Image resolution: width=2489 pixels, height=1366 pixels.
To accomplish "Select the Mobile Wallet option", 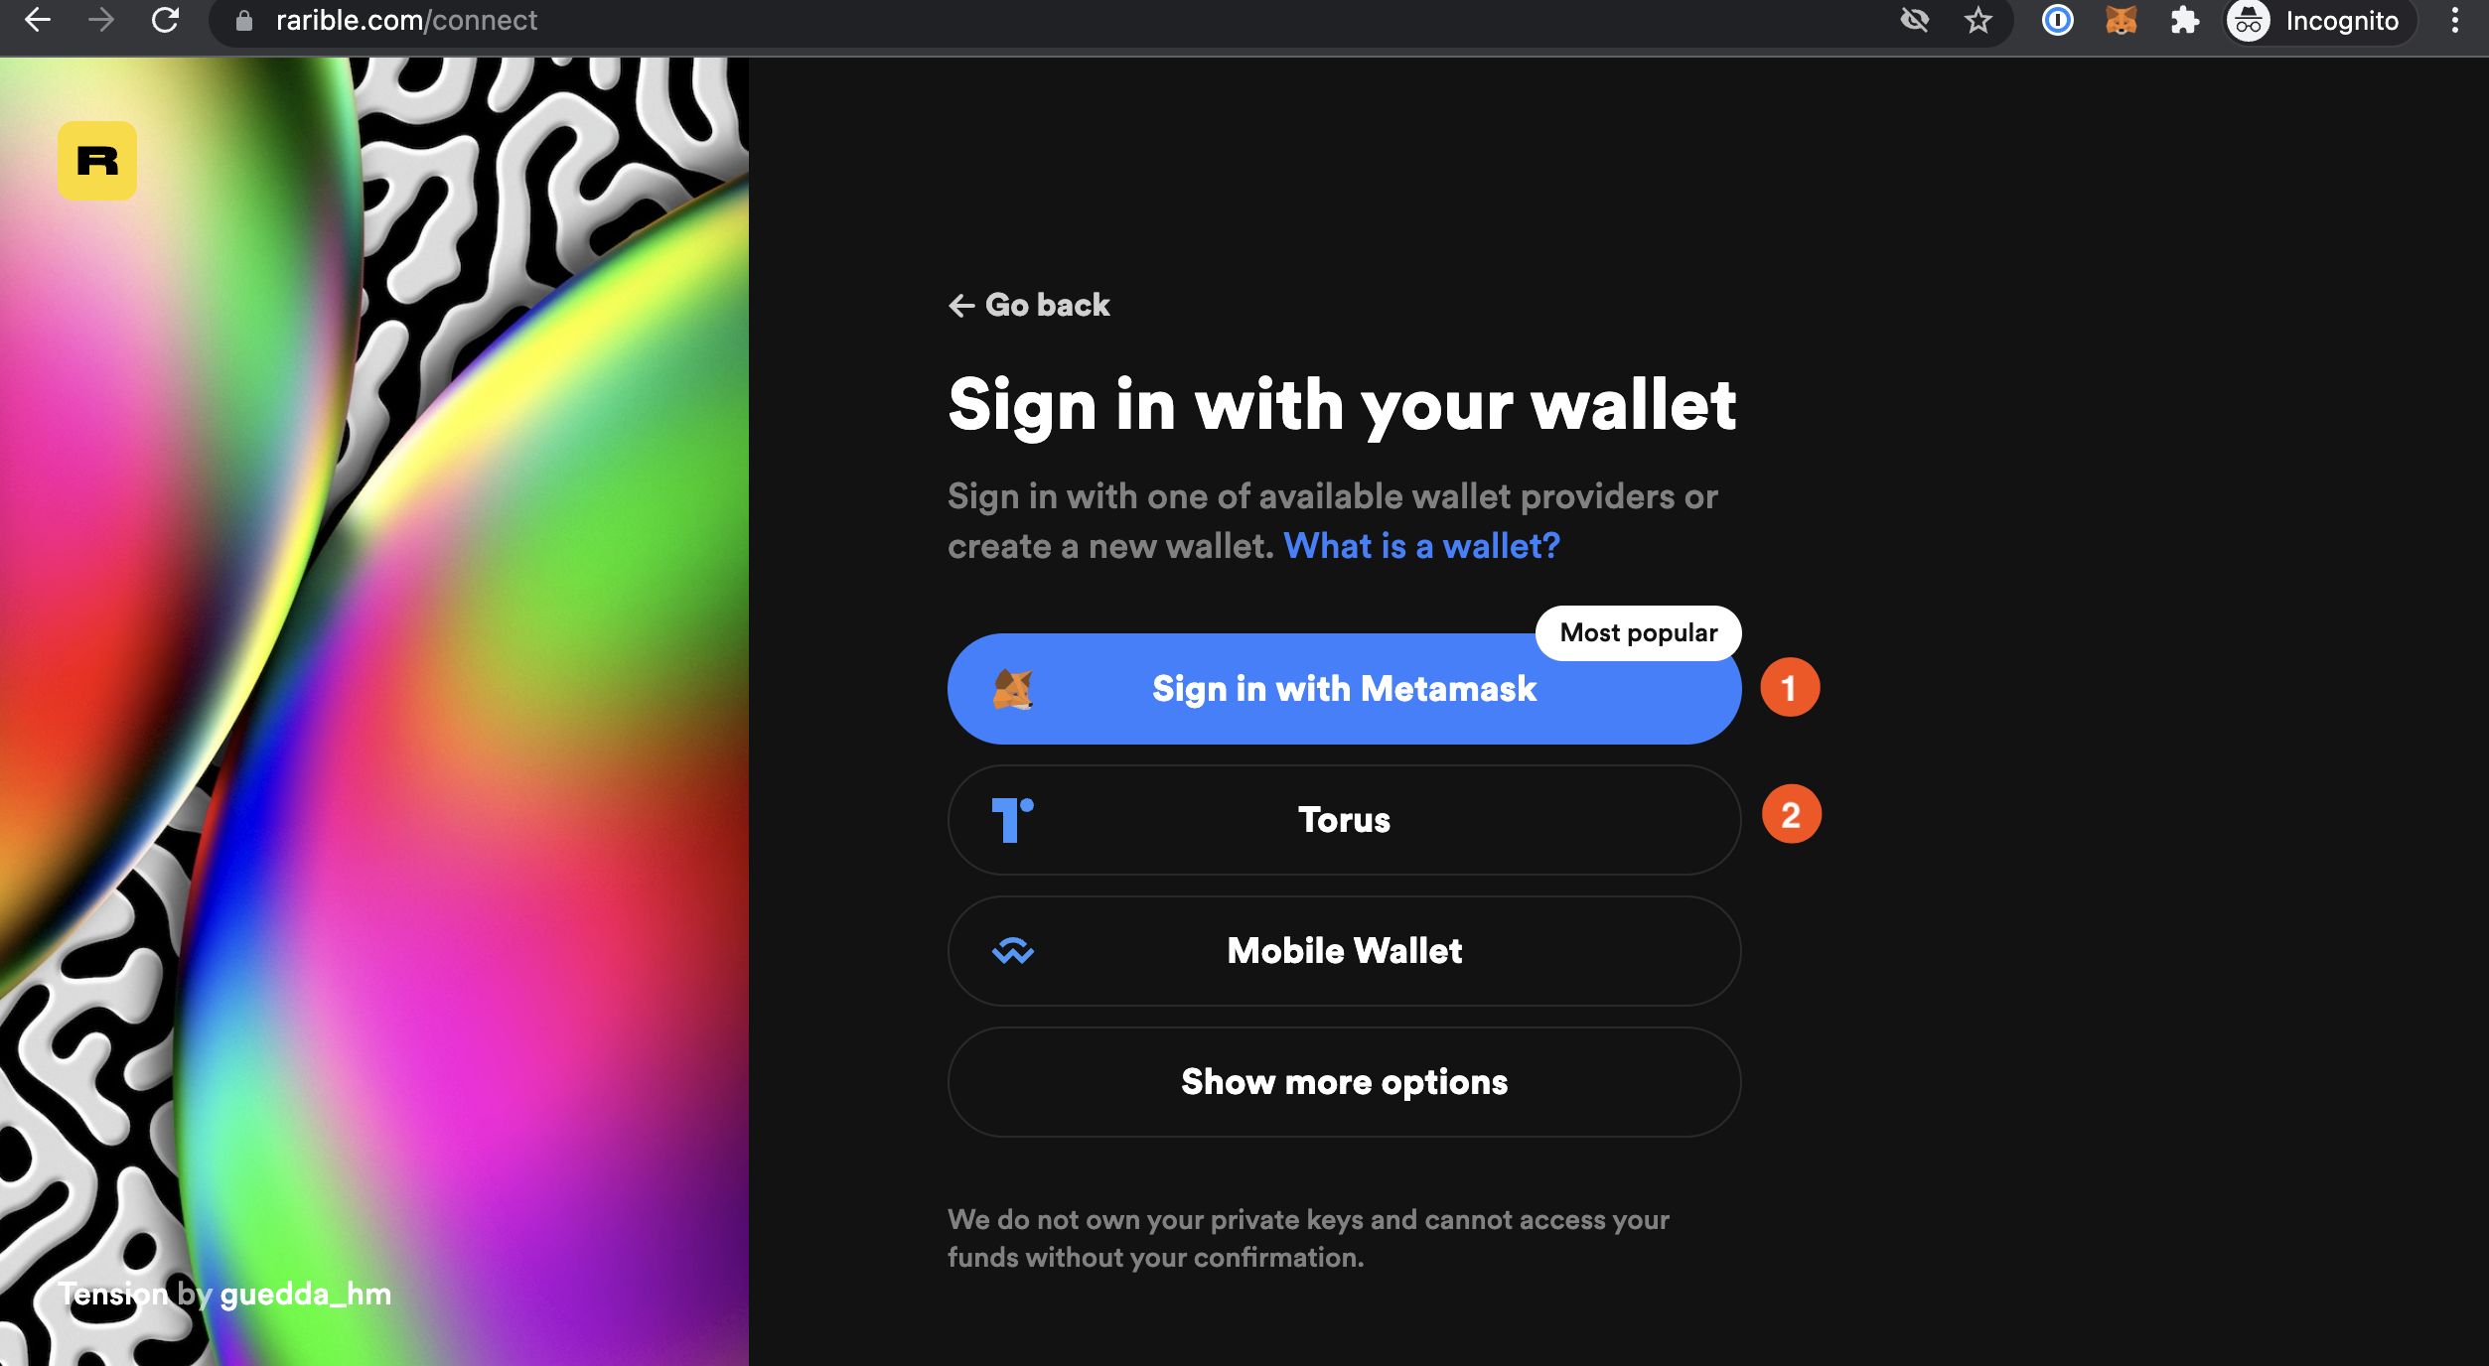I will click(x=1344, y=951).
